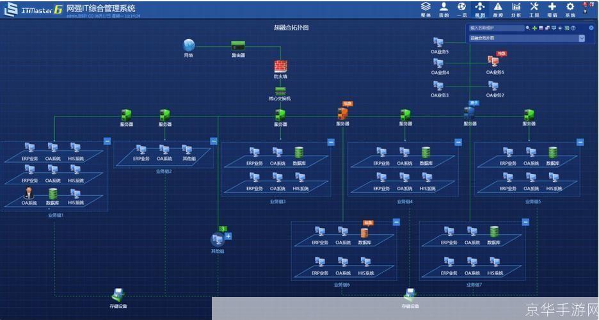Viewport: 599px width, 320px height.
Task: Collapse the 业务组7 group box
Action: pos(525,222)
